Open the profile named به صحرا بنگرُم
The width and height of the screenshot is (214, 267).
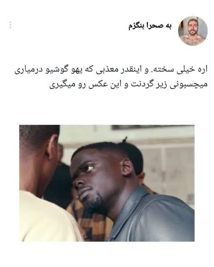[x=150, y=26]
